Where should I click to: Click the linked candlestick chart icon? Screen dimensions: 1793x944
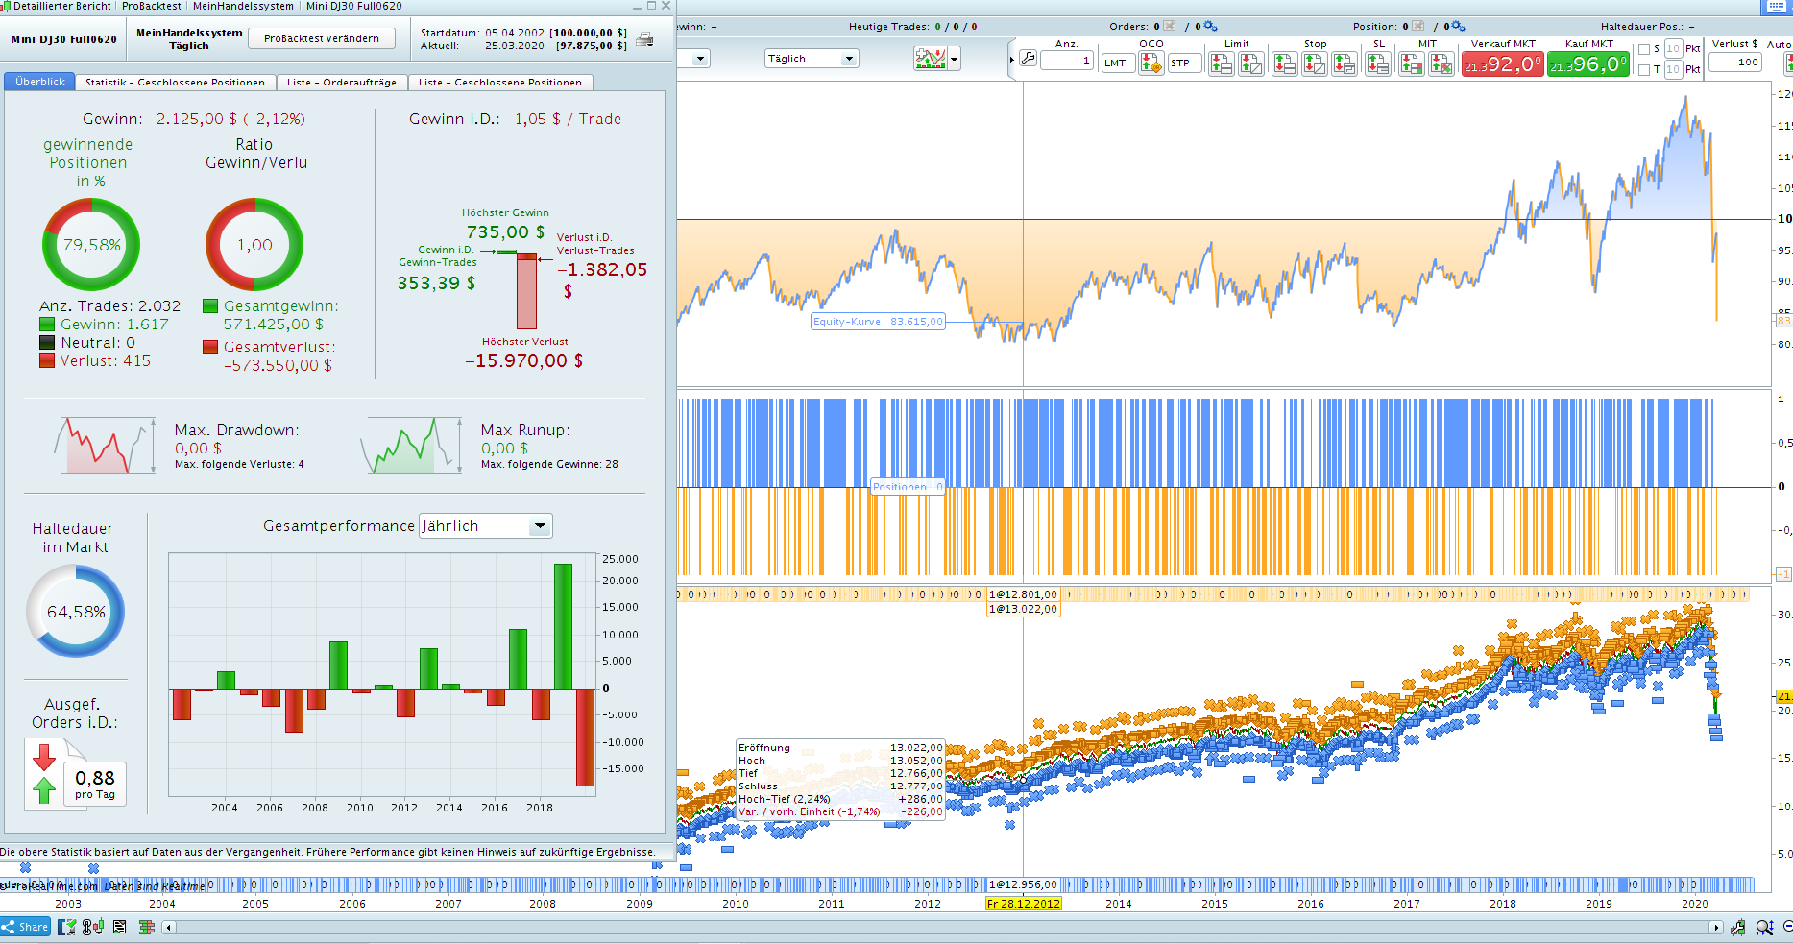click(93, 927)
